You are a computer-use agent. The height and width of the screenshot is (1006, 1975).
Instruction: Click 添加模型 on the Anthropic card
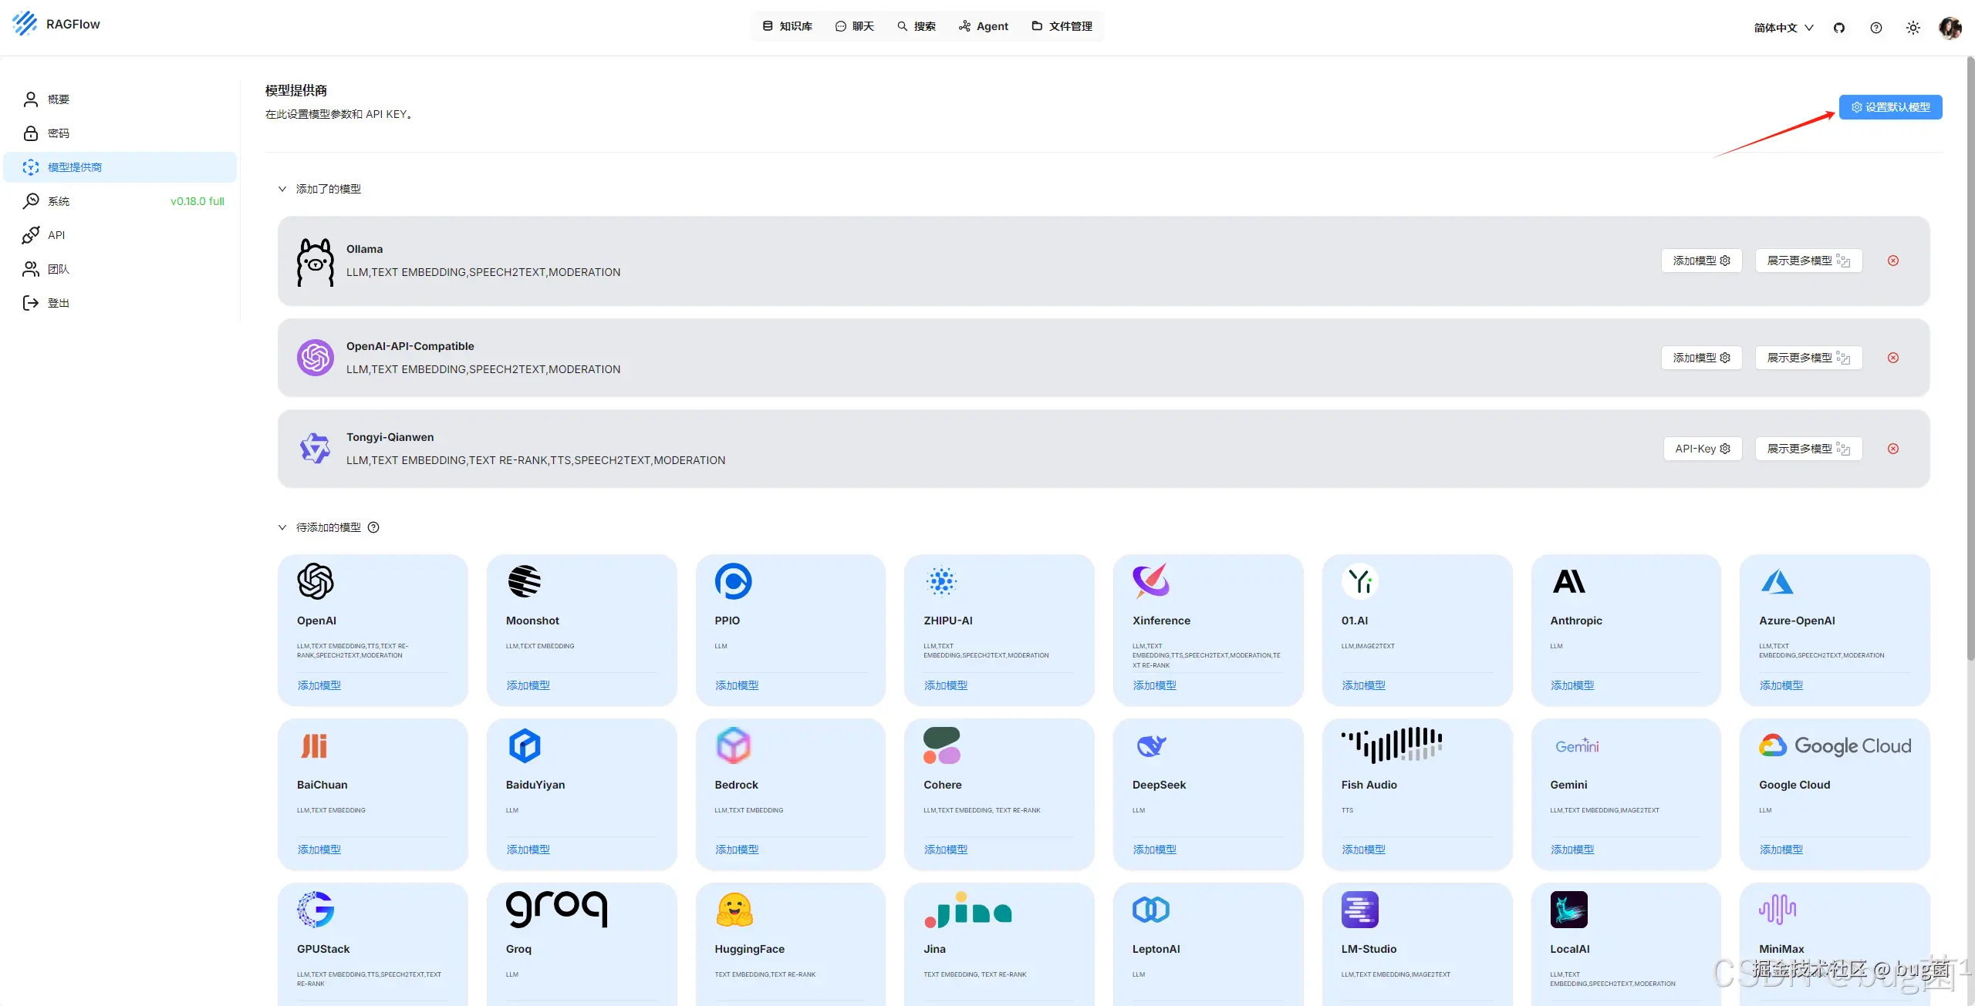pos(1572,685)
